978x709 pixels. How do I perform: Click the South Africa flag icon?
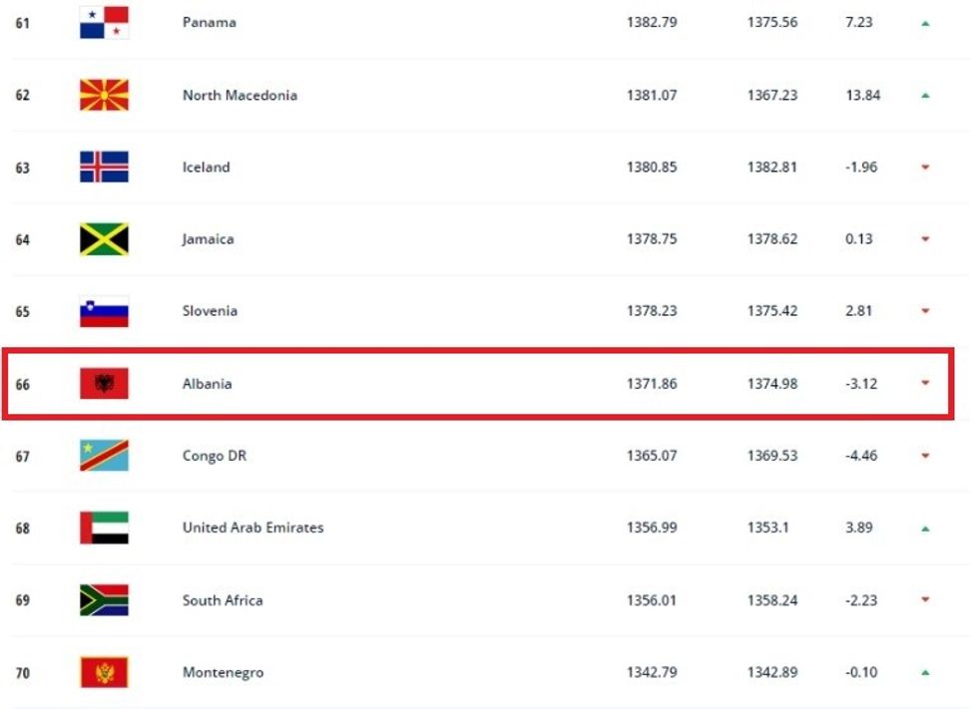[x=104, y=600]
